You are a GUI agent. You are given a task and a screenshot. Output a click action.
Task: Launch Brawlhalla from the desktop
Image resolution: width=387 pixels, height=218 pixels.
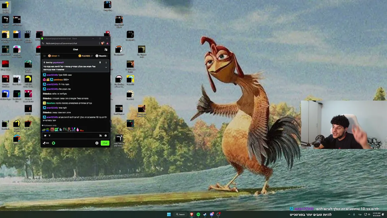pos(5,124)
